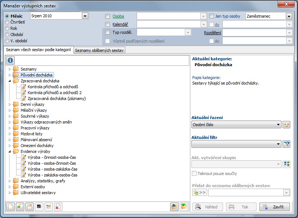Viewport: 298px width, 218px height.
Task: Select the Rok radio button
Action: click(x=7, y=28)
